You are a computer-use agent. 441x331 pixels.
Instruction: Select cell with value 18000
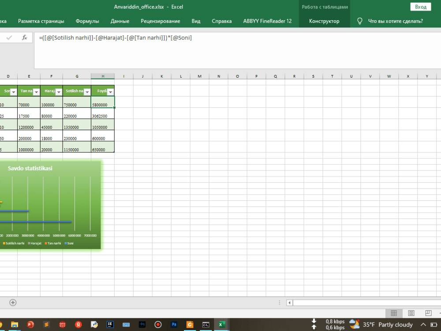click(x=52, y=135)
